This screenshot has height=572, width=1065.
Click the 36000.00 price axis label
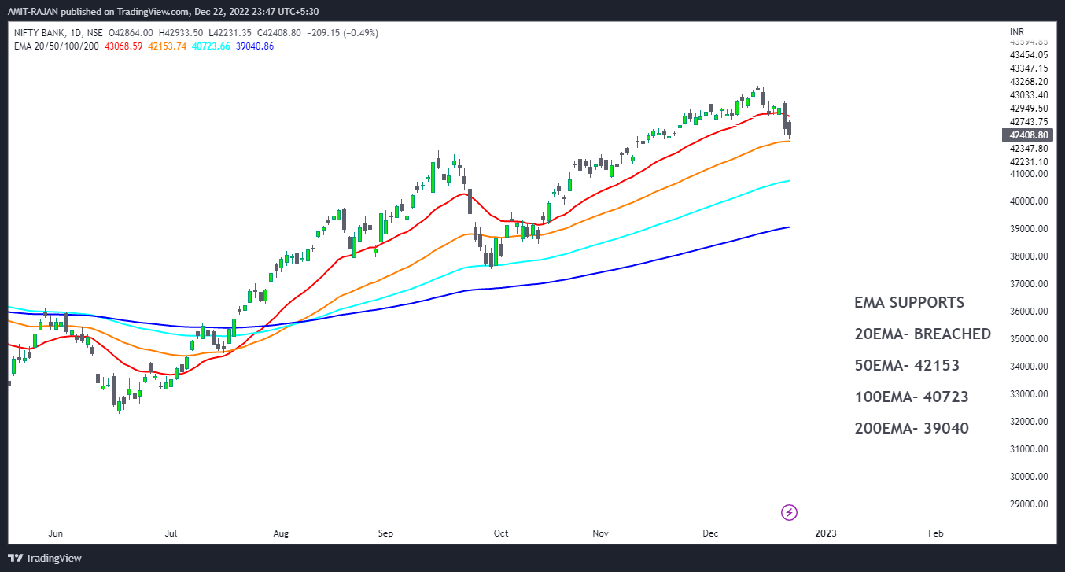(1029, 312)
